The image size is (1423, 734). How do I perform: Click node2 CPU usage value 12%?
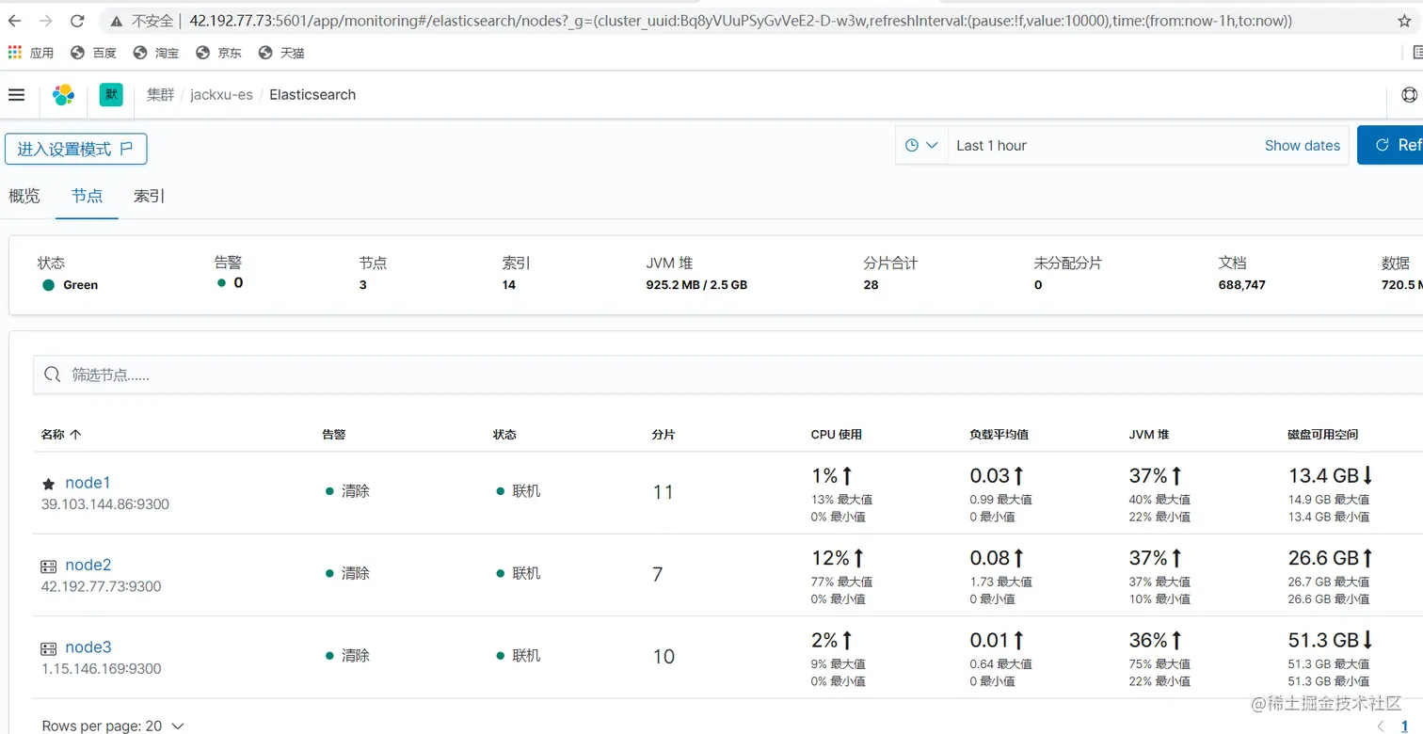click(x=831, y=558)
